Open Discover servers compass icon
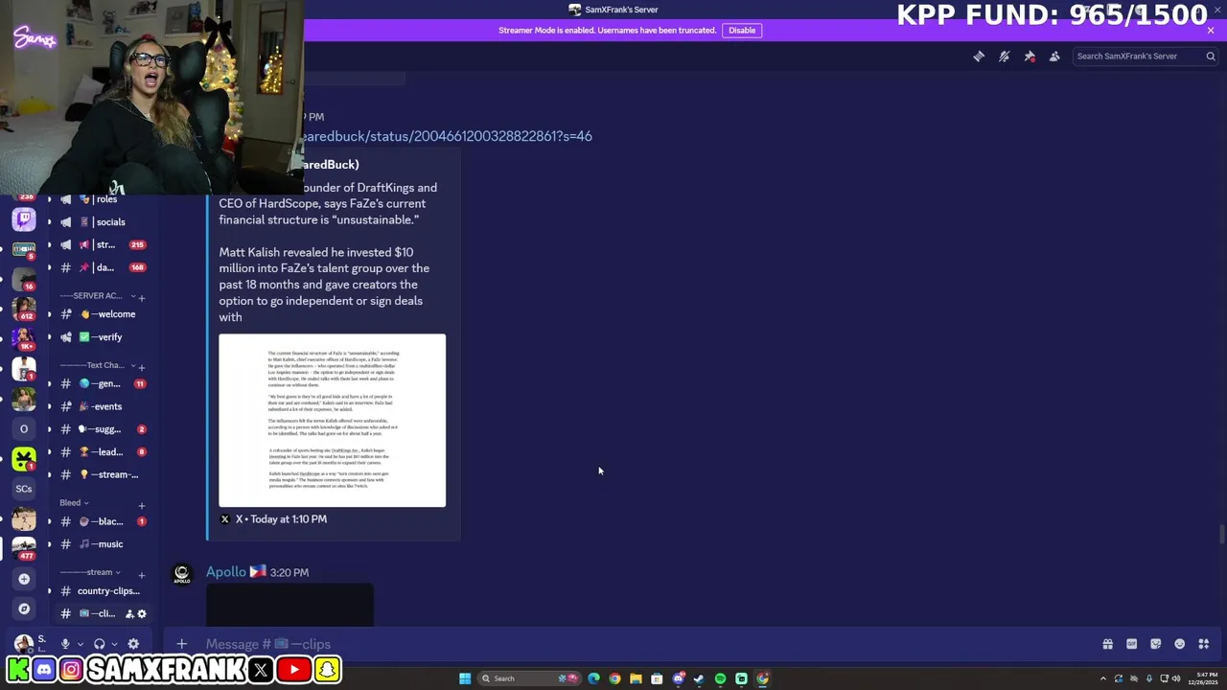The width and height of the screenshot is (1227, 690). [x=24, y=609]
